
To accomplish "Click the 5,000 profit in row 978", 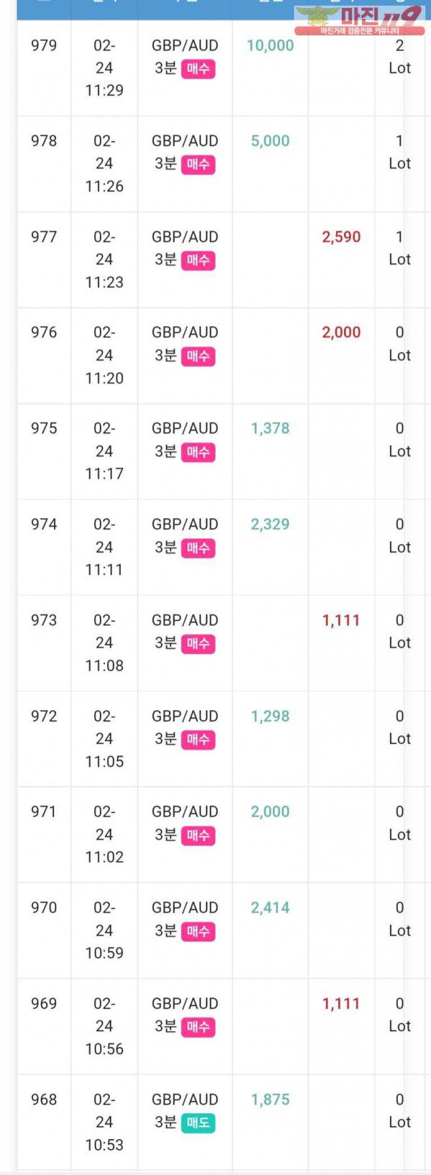I will pos(270,141).
